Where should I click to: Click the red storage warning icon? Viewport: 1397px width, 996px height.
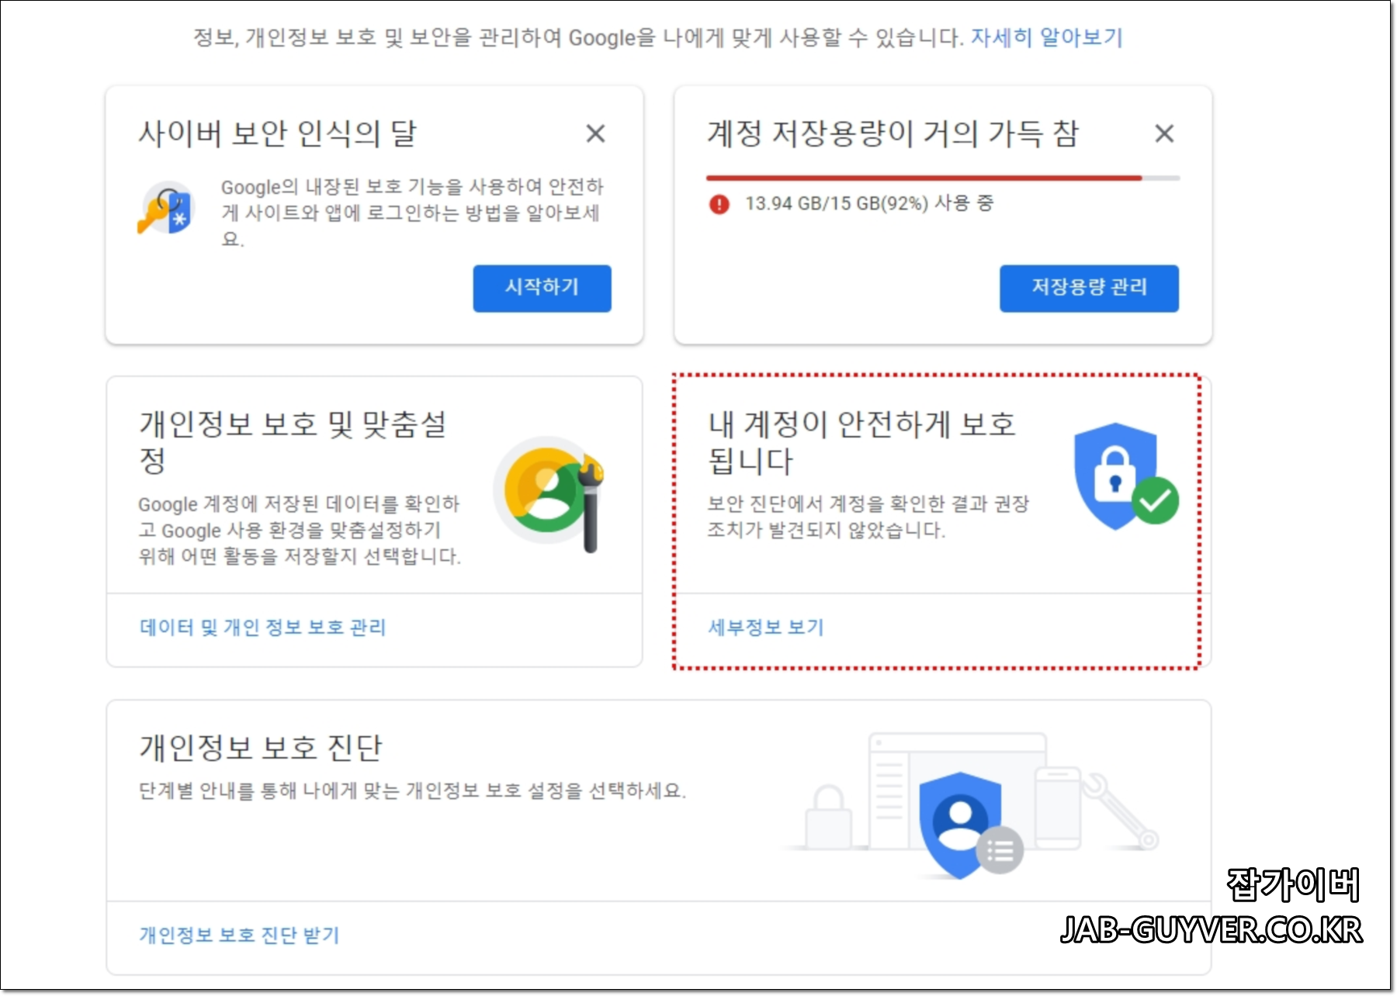[718, 204]
